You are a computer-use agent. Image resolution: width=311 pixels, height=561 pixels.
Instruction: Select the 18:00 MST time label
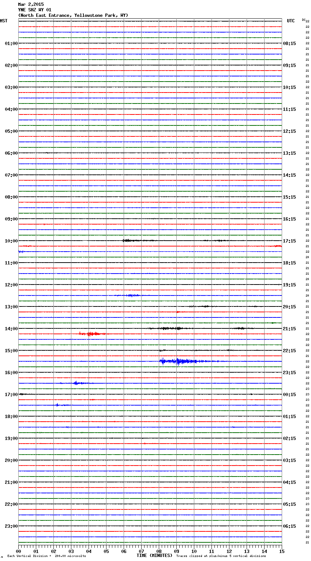[x=11, y=417]
